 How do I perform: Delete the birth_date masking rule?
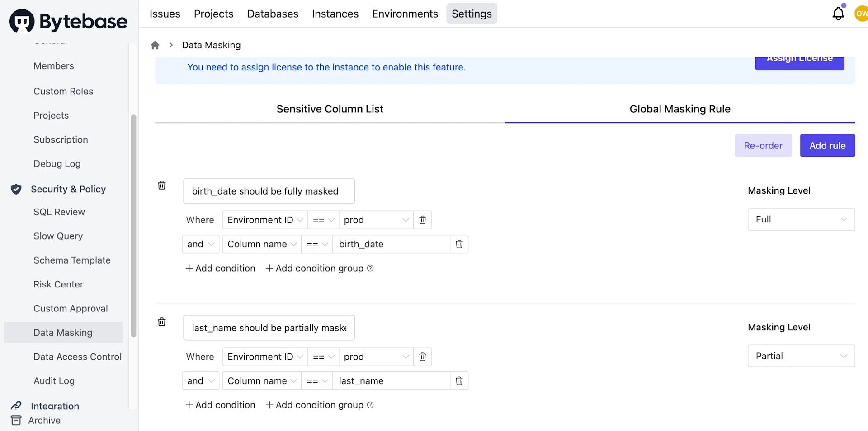coord(162,185)
